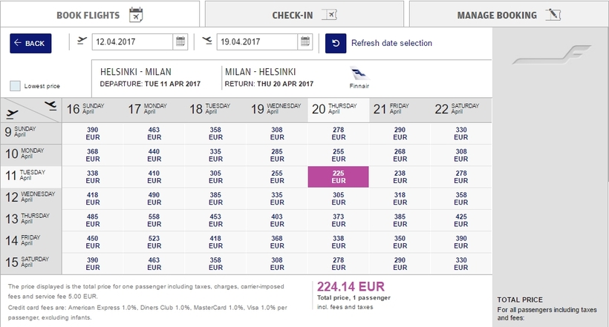Click the departure date field 12.04.2017
The width and height of the screenshot is (609, 327).
(132, 42)
